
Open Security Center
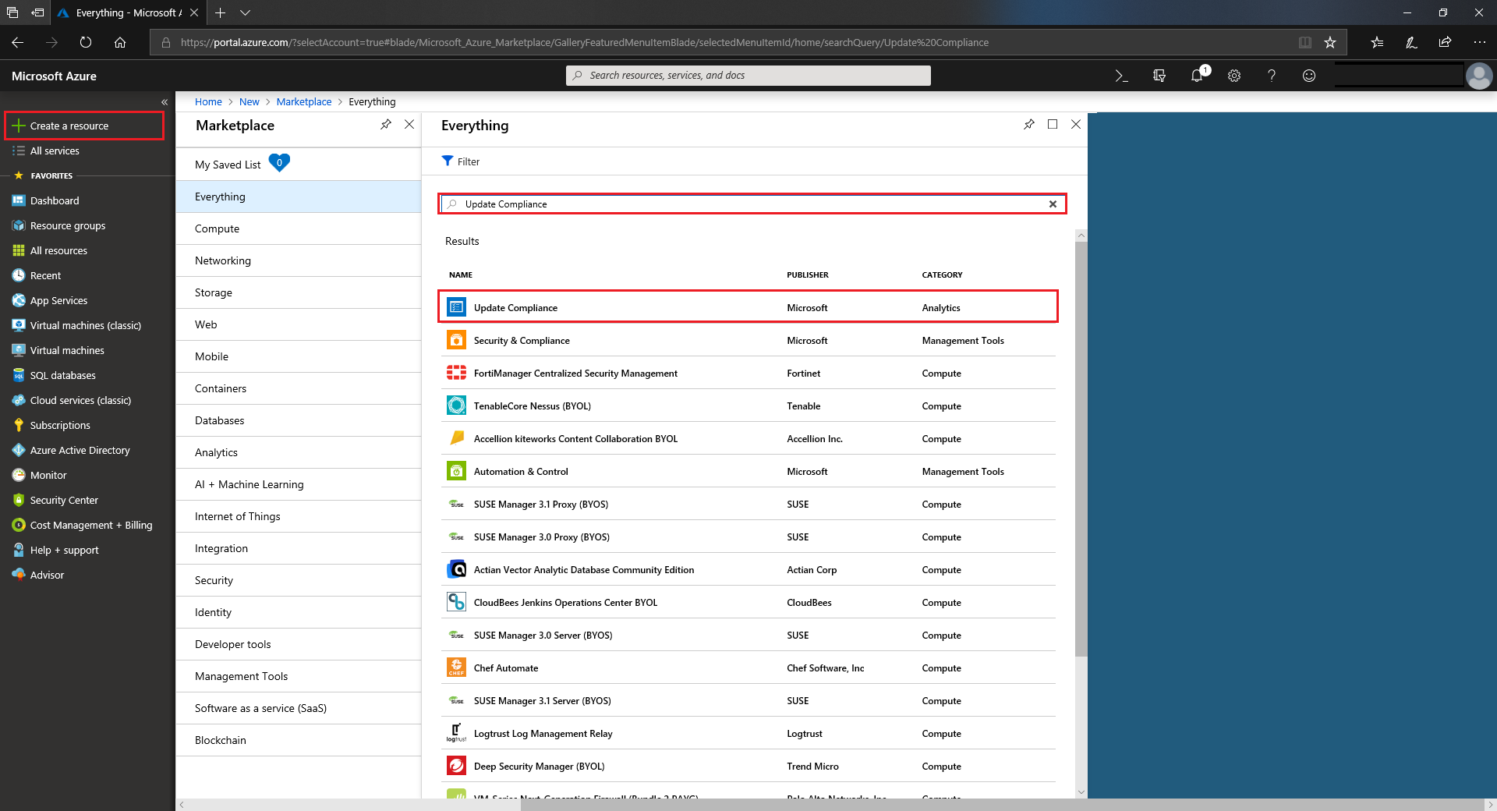point(64,500)
